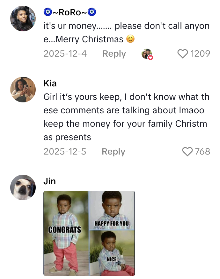220x279 pixels.
Task: View Kia's profile photo
Action: (23, 90)
